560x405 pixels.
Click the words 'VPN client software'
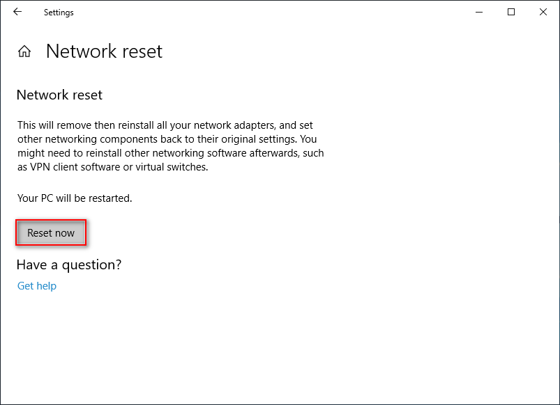coord(75,167)
